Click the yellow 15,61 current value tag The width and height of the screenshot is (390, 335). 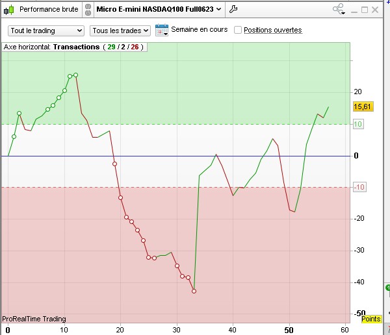(363, 106)
